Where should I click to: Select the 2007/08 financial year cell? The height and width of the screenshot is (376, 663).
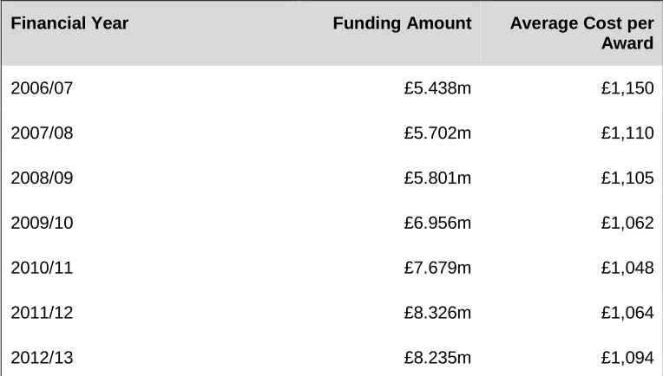42,133
